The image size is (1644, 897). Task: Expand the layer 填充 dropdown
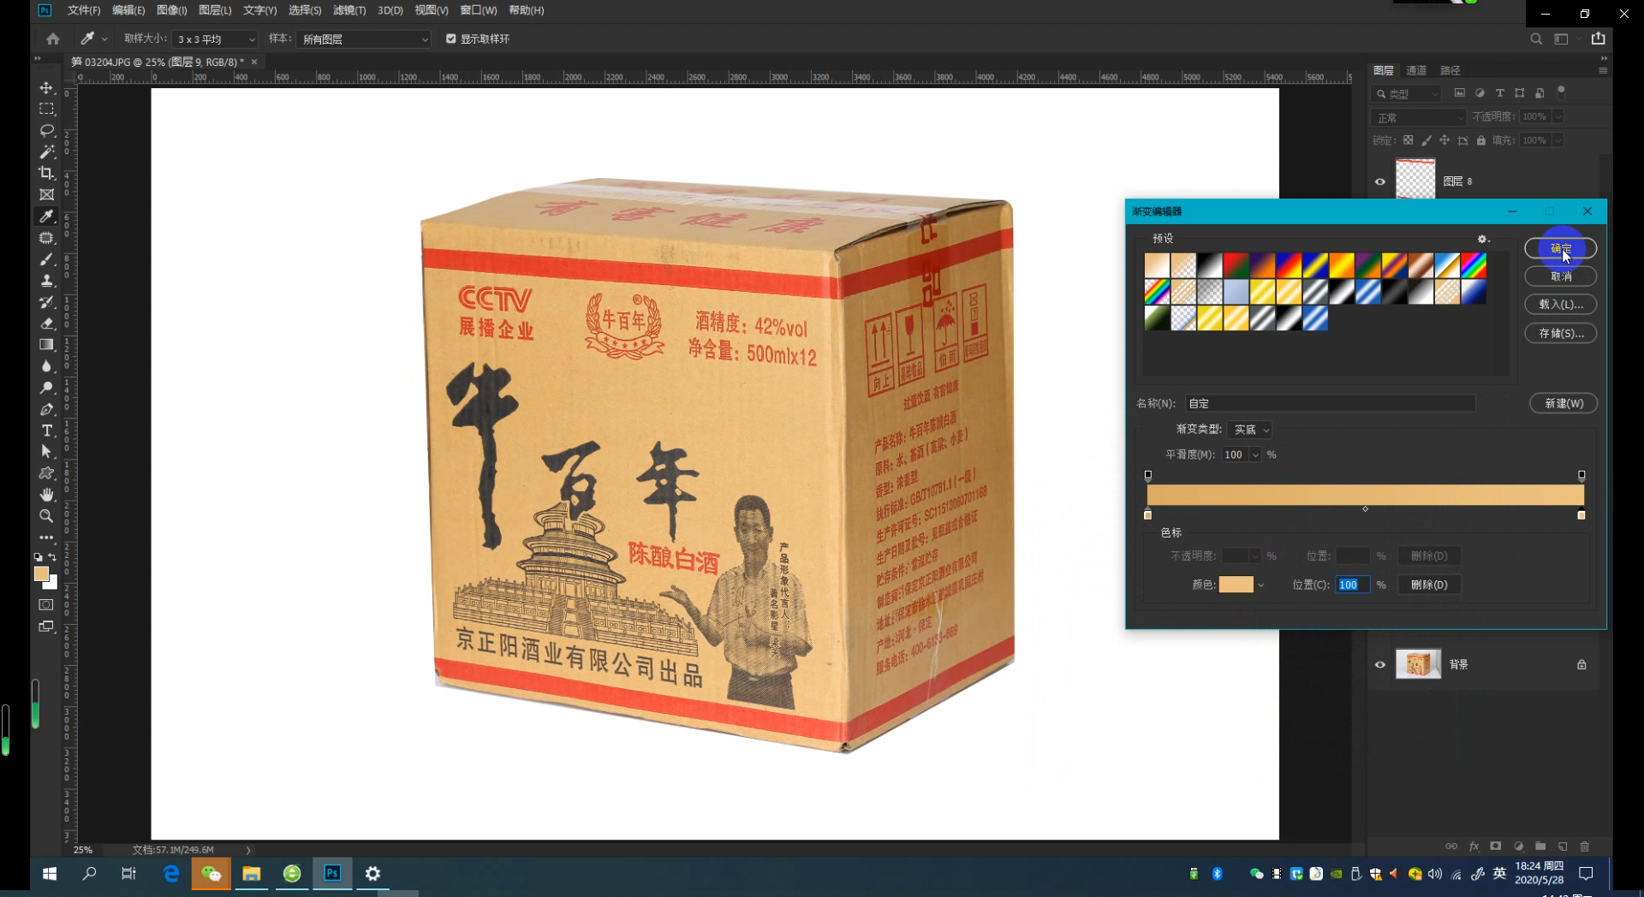click(1558, 140)
